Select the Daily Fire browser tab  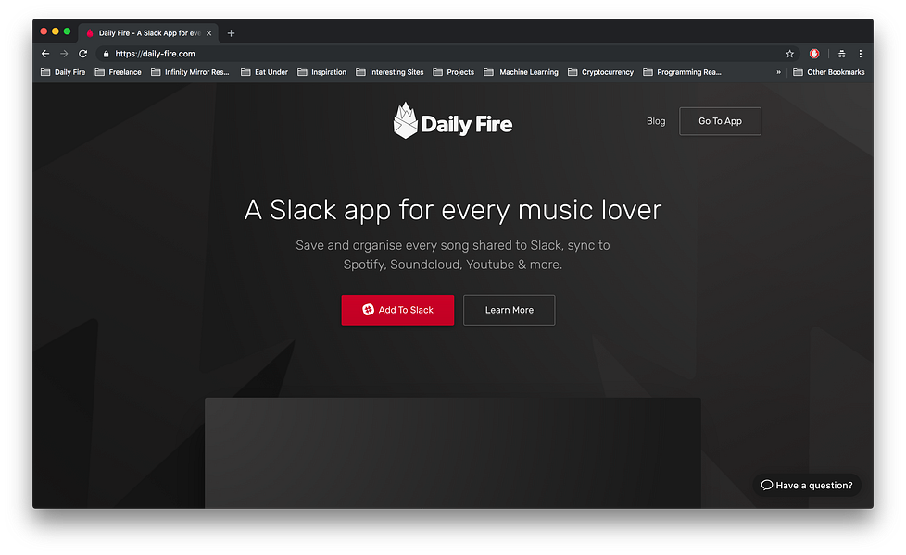pos(148,33)
